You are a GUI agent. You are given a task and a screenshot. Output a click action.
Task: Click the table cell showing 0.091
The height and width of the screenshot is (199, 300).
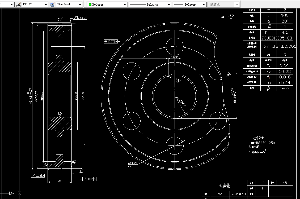(x=285, y=66)
